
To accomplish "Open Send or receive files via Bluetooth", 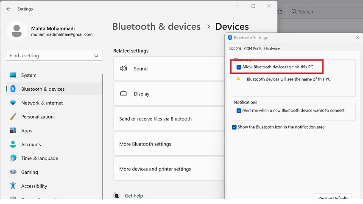I will 169,119.
